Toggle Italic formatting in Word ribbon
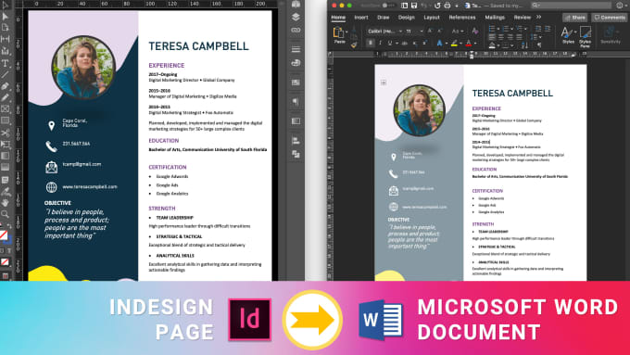 380,43
